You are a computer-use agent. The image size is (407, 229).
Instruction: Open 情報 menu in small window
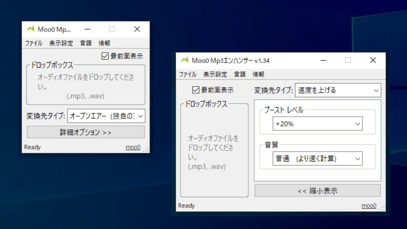[x=105, y=44]
